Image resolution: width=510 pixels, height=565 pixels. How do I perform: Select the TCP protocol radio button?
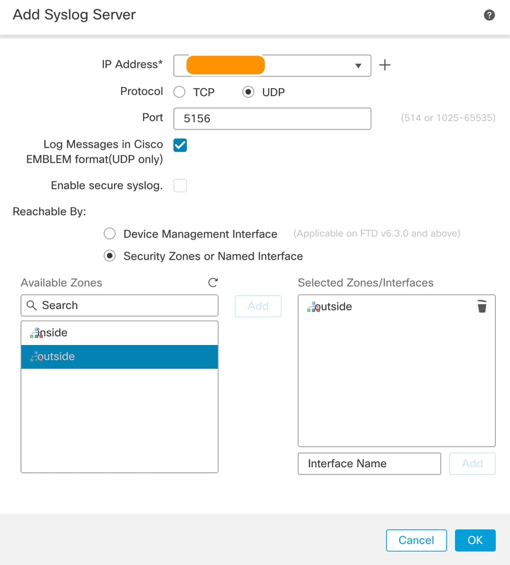tap(179, 92)
